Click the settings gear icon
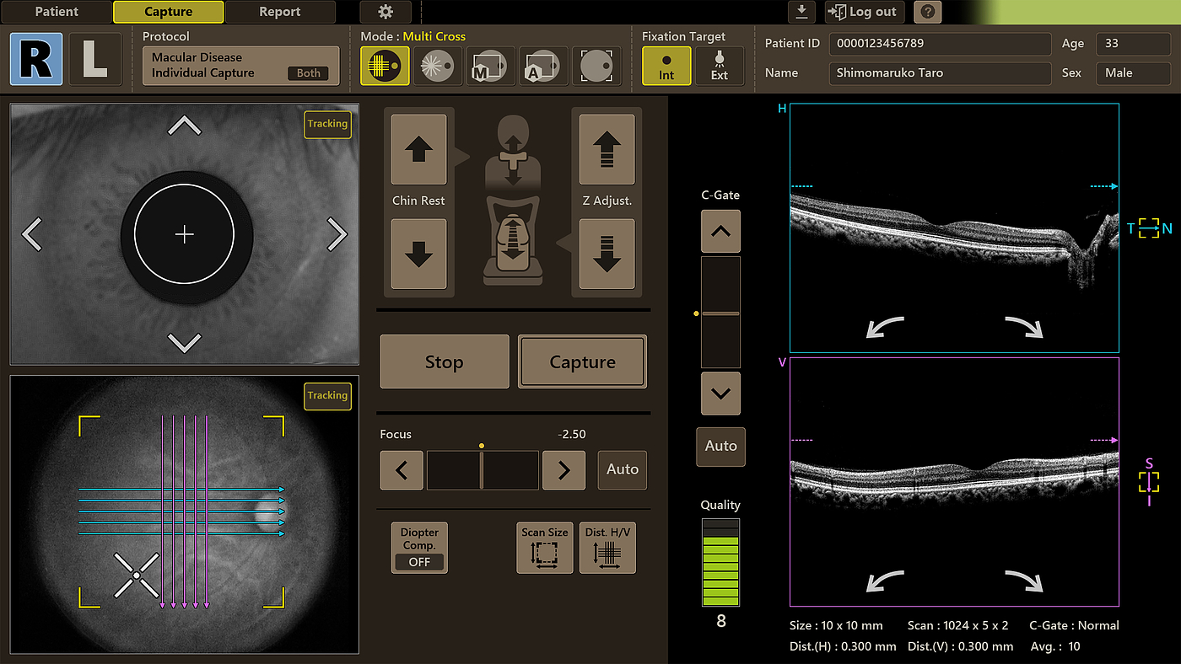 tap(386, 12)
